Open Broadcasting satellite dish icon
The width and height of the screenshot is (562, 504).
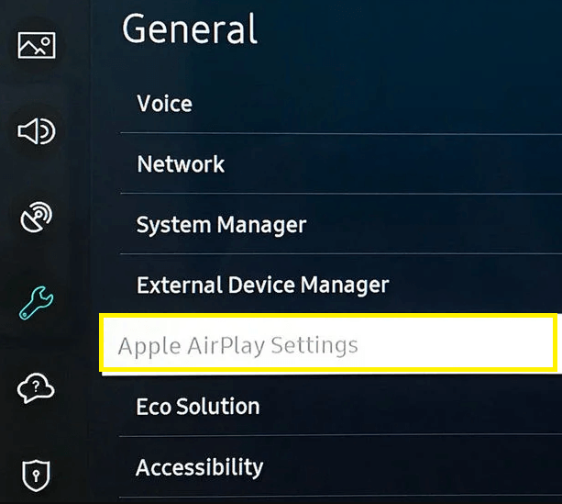point(37,218)
